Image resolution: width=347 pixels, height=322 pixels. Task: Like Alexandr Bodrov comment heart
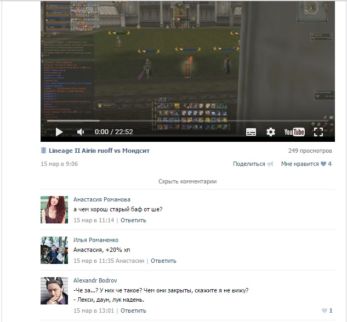[325, 311]
